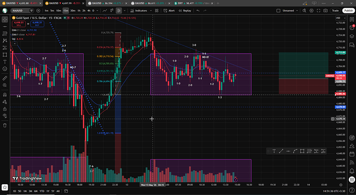This screenshot has width=356, height=195.
Task: Publish the chart idea
Action: (x=348, y=11)
